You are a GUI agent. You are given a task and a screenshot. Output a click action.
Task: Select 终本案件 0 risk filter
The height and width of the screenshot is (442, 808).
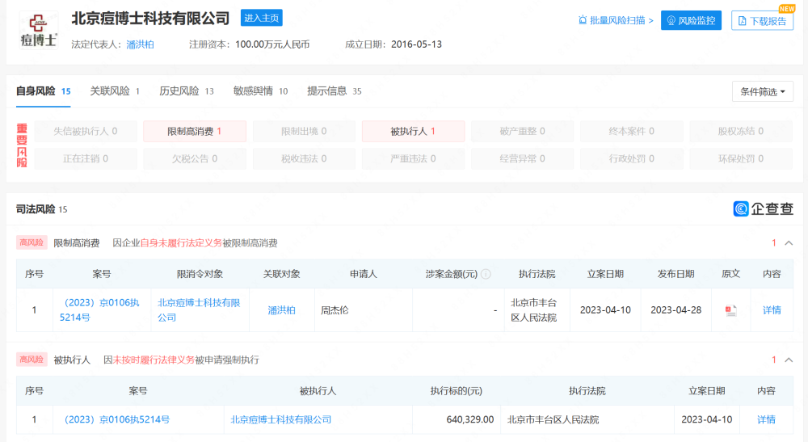tap(632, 132)
